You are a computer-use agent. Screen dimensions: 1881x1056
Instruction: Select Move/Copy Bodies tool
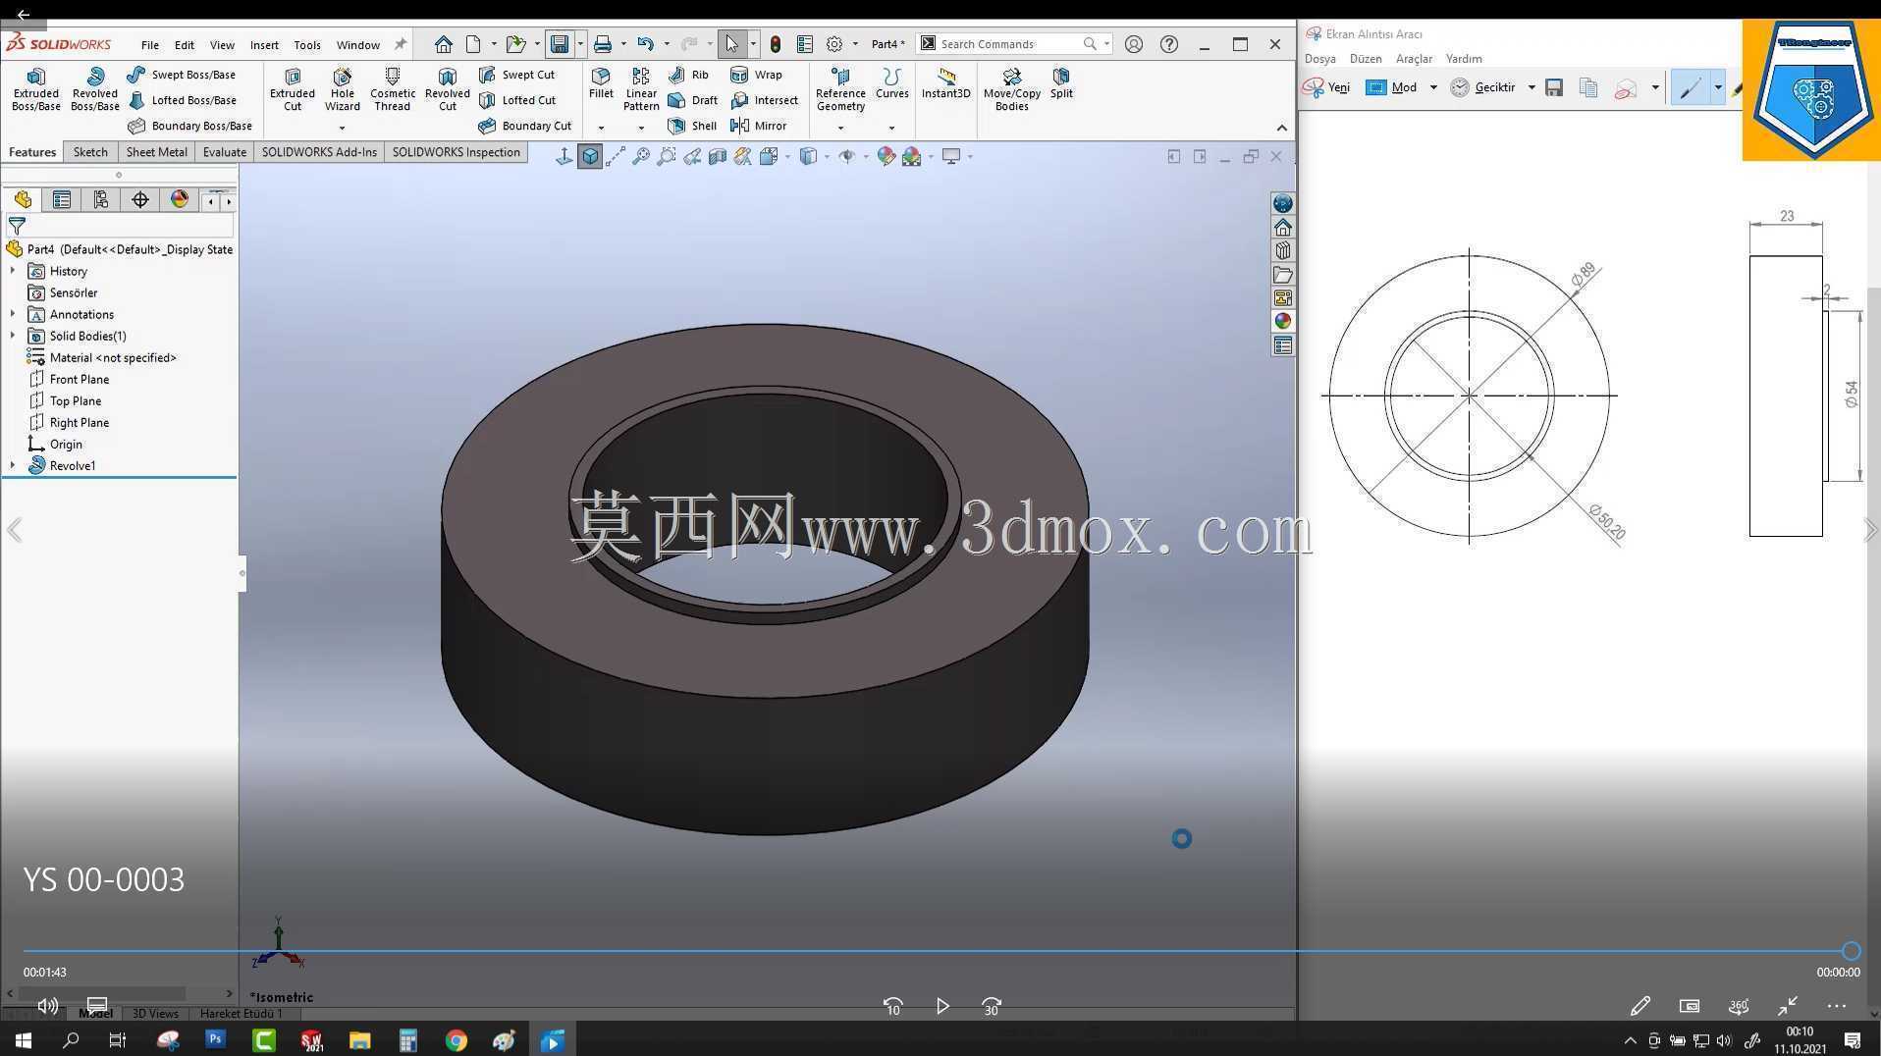click(x=1011, y=89)
